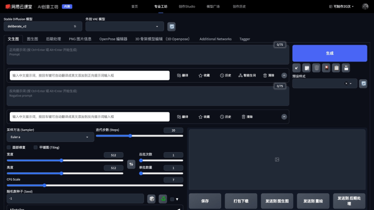Click the green recycle icon to reuse the seed
This screenshot has width=374, height=210.
point(163,199)
